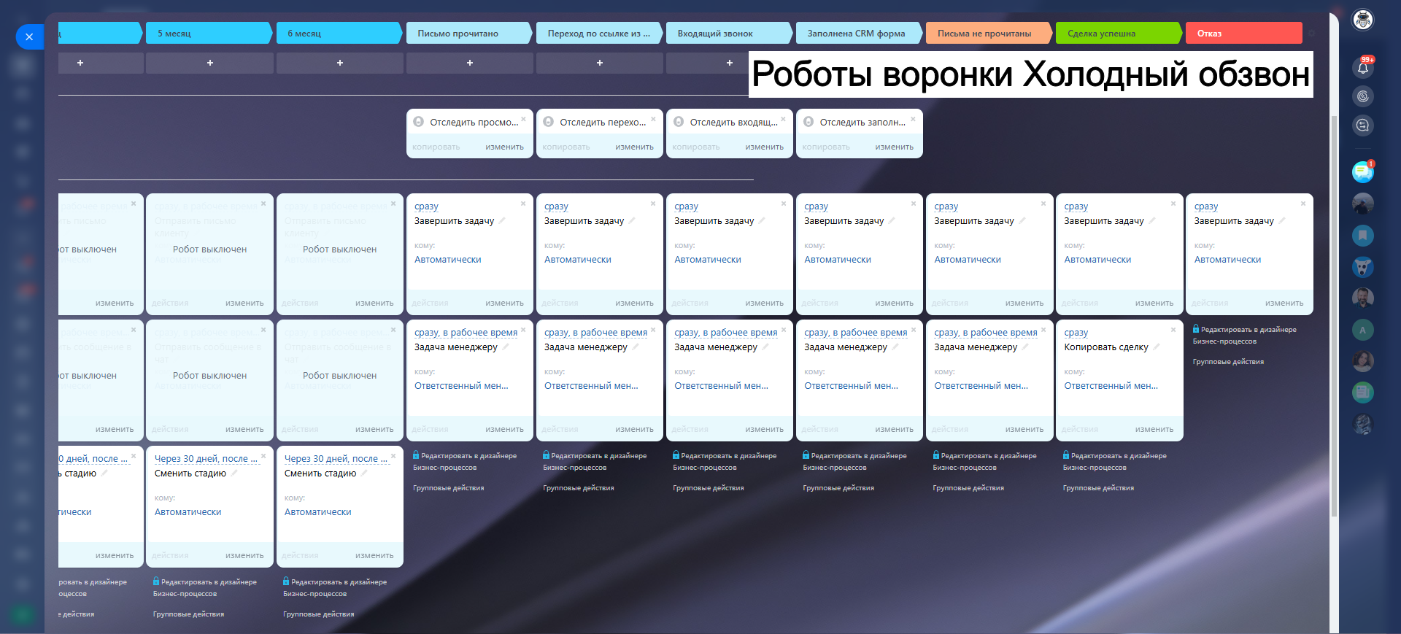Add a robot with plus under Переход по ссылке

[600, 63]
